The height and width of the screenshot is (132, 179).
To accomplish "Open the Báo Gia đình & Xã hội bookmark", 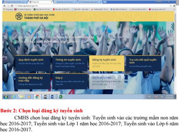I will pyautogui.click(x=138, y=9).
